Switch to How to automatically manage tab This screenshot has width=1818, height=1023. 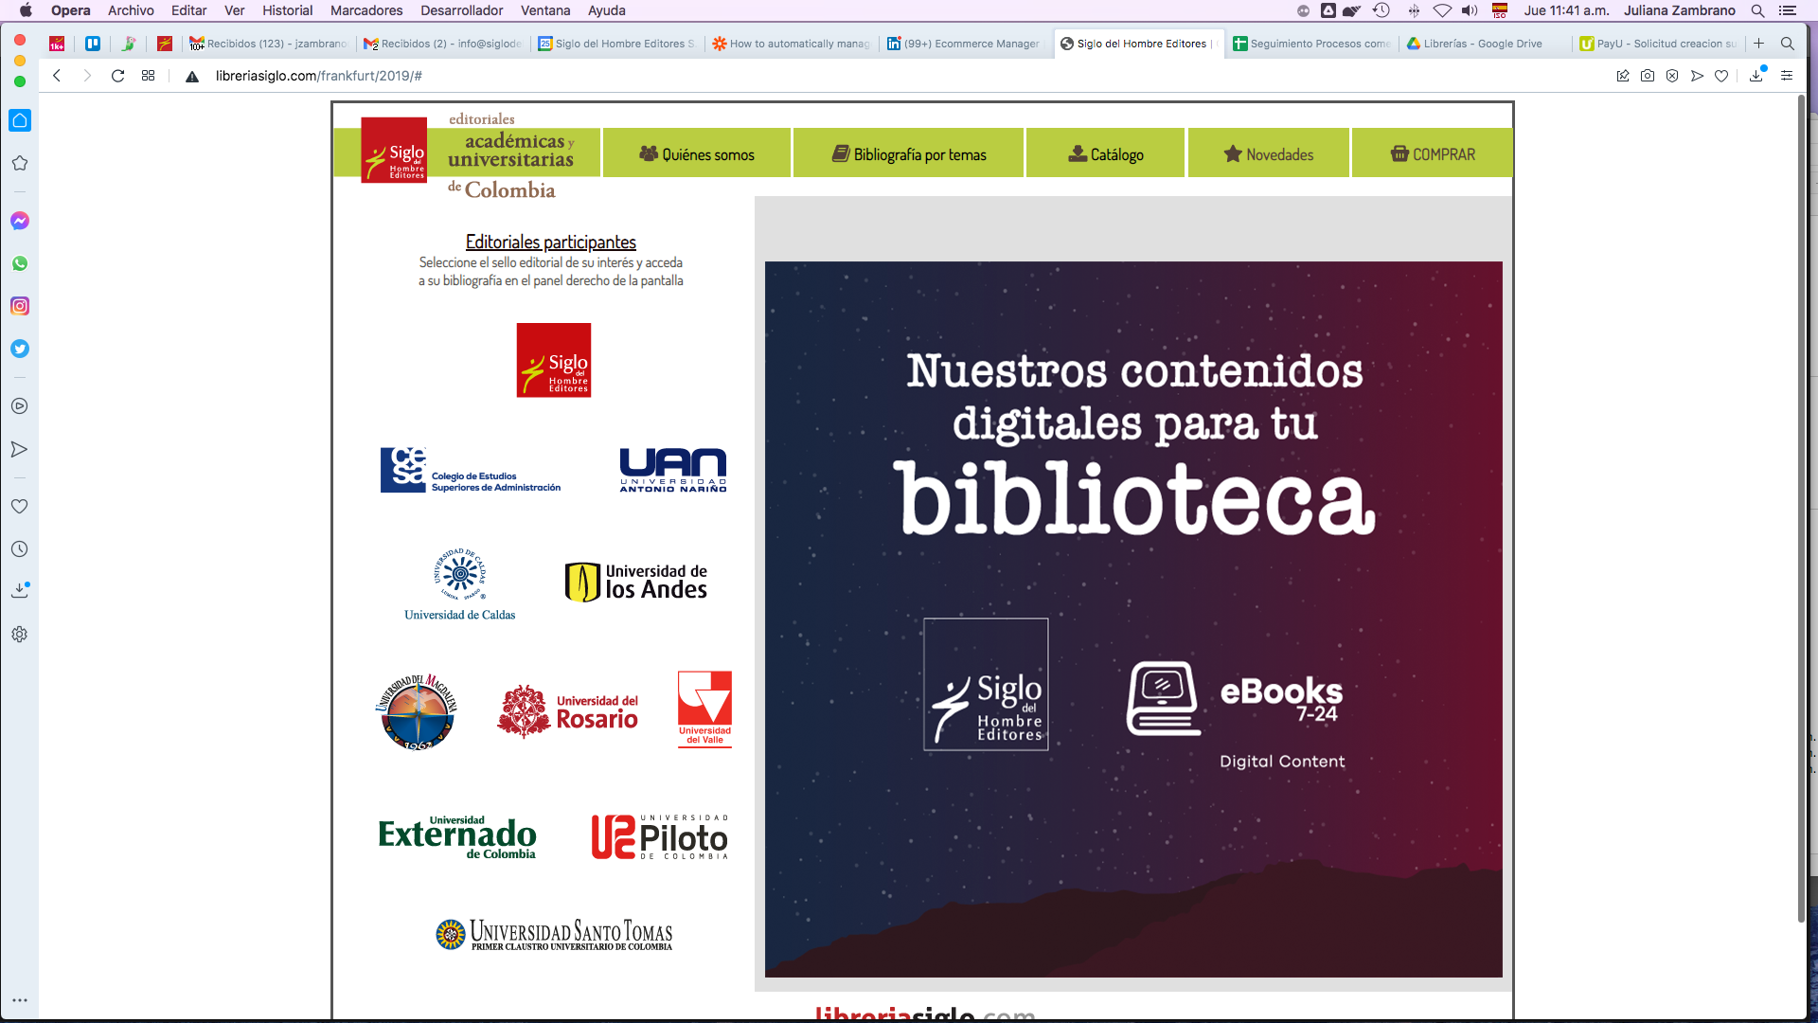pyautogui.click(x=792, y=44)
